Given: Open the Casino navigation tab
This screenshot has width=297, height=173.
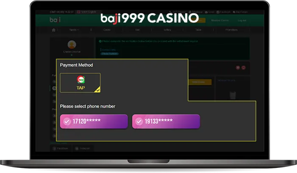Looking at the screenshot, I should [107, 30].
